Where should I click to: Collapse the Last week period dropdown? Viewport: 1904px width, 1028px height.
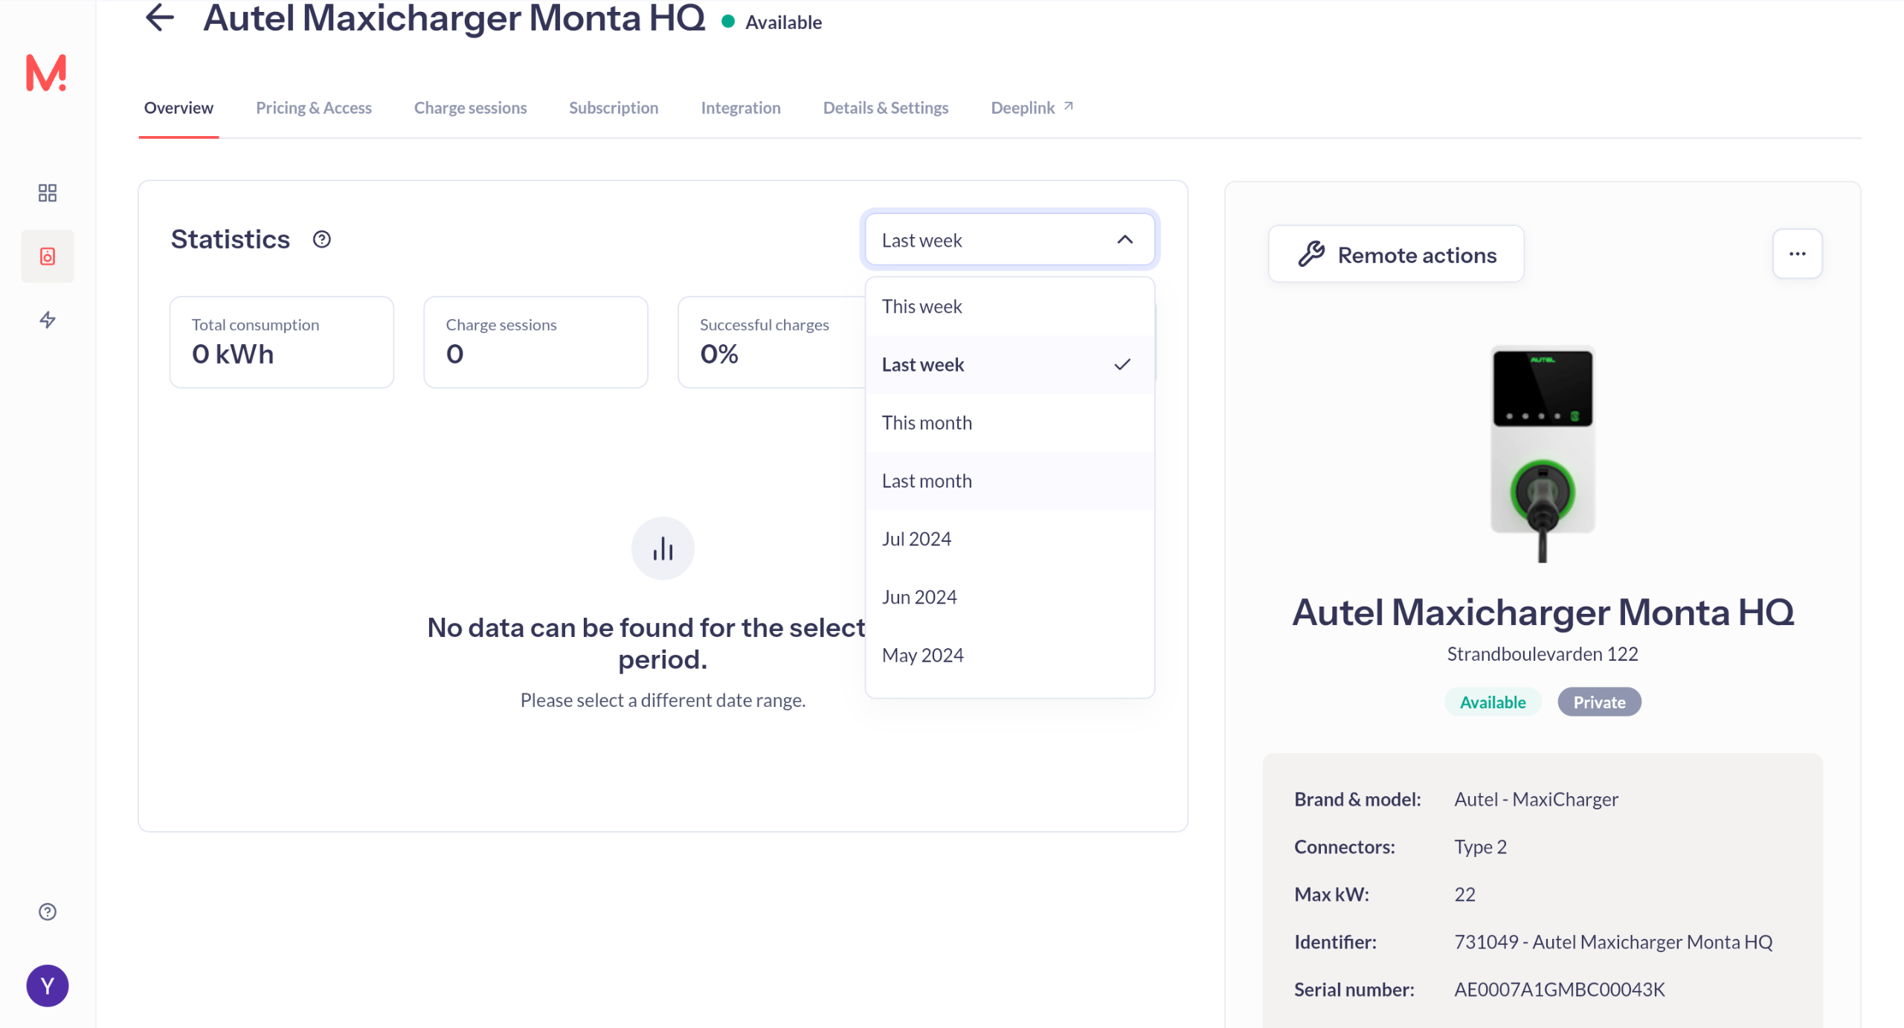point(1010,239)
